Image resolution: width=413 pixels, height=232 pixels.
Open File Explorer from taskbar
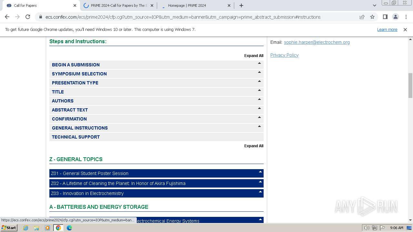[36, 228]
